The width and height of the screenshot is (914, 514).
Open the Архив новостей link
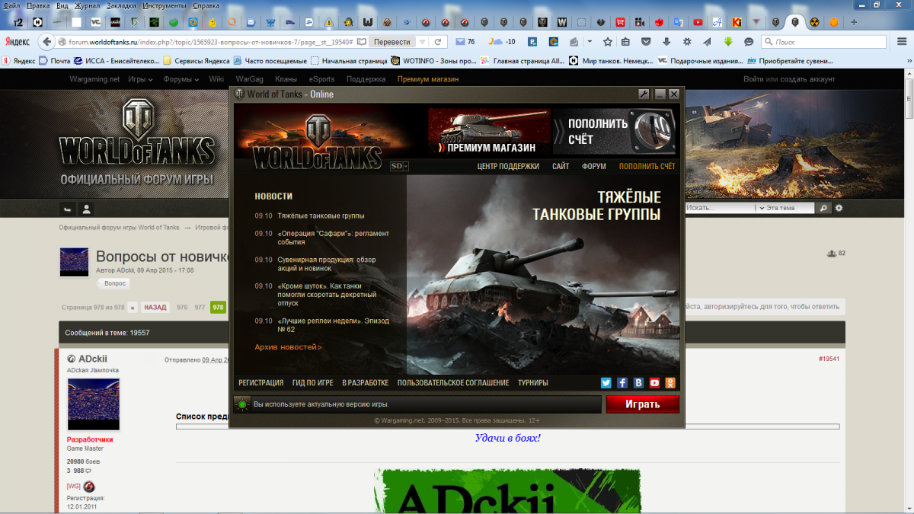(x=288, y=347)
